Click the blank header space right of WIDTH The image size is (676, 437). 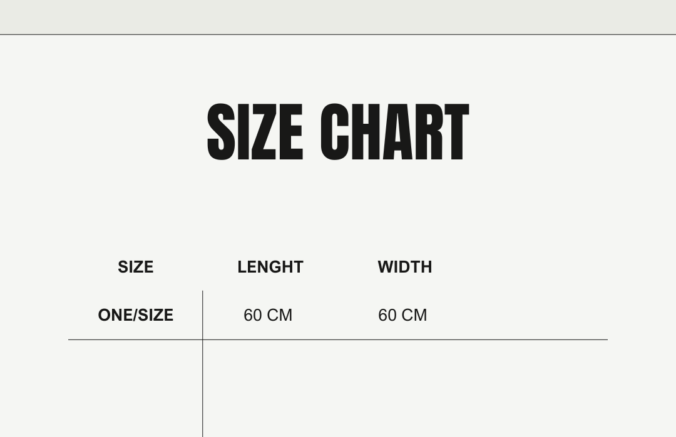532,267
